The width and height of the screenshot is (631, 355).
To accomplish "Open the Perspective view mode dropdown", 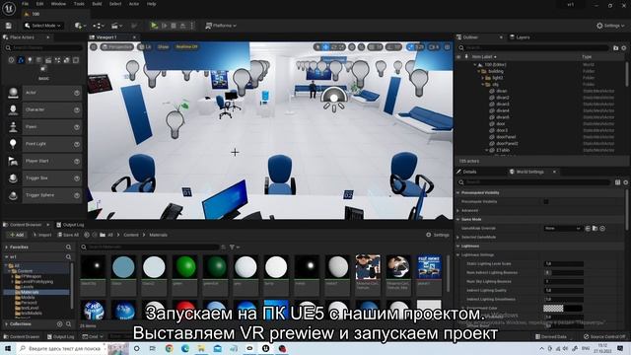I will tap(116, 46).
